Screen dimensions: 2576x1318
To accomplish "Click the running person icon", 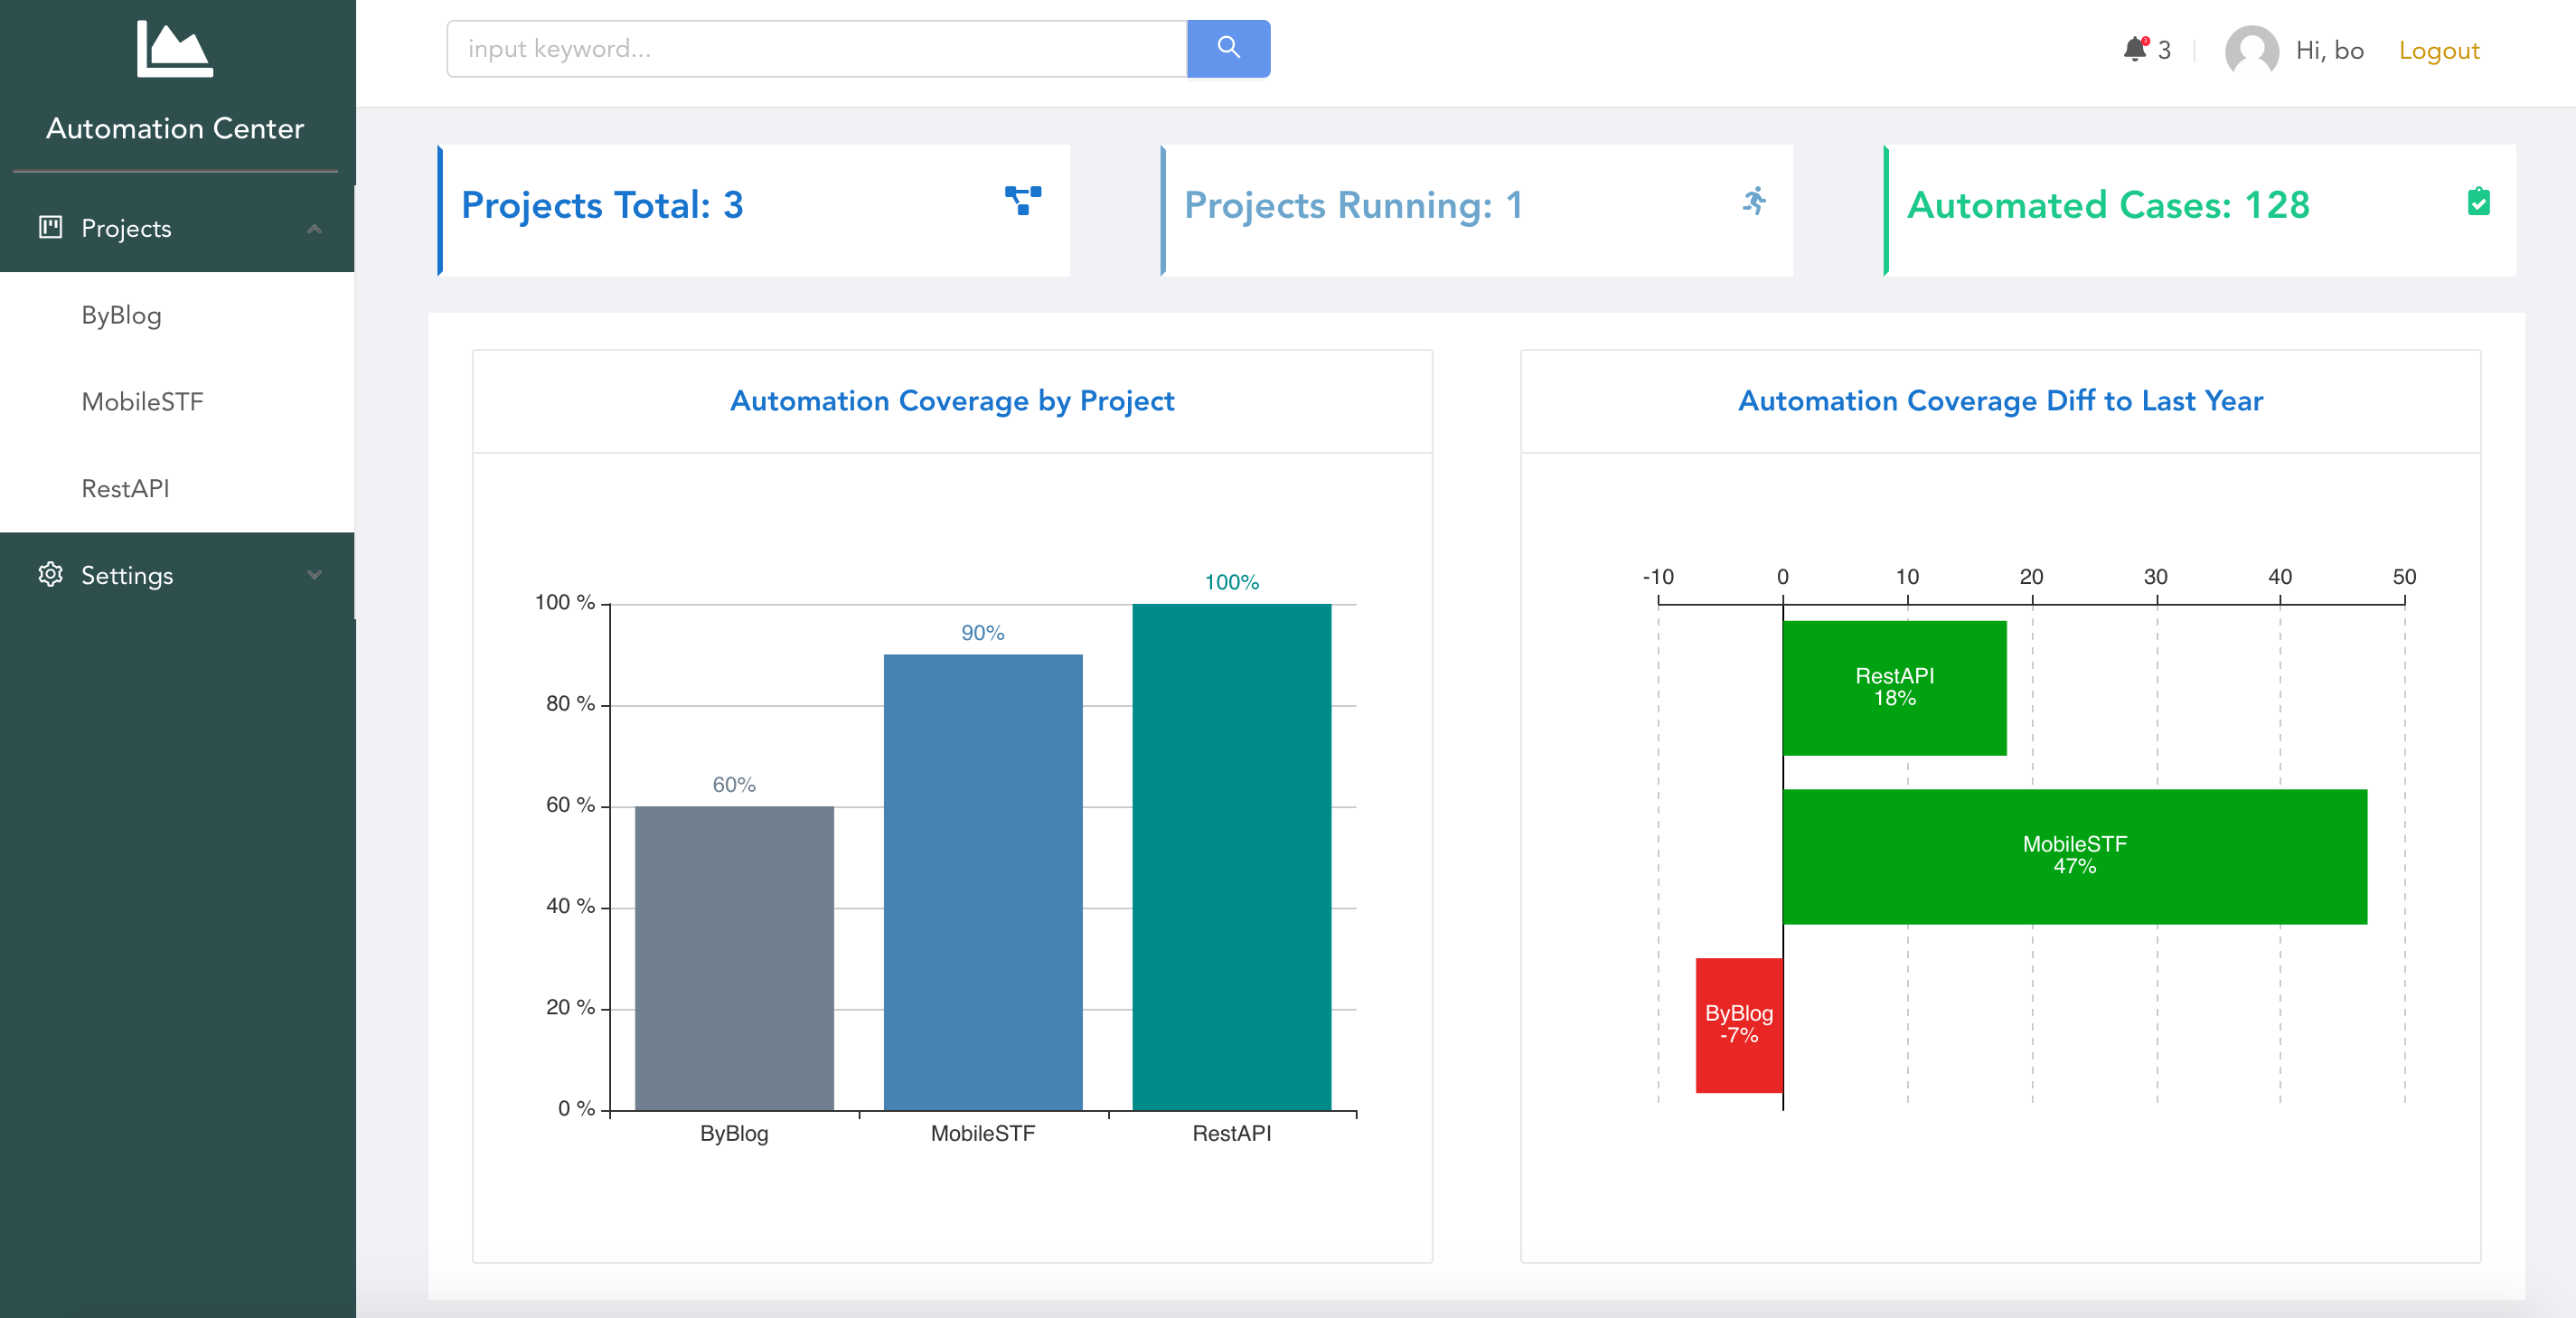I will tap(1755, 200).
